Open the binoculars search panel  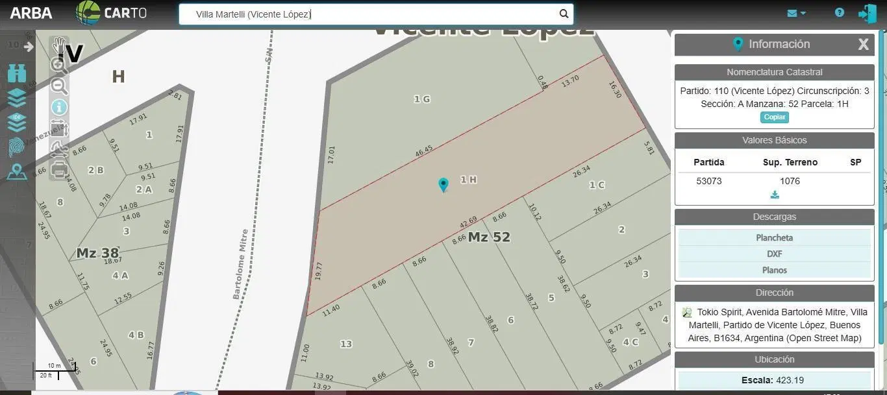(x=17, y=73)
